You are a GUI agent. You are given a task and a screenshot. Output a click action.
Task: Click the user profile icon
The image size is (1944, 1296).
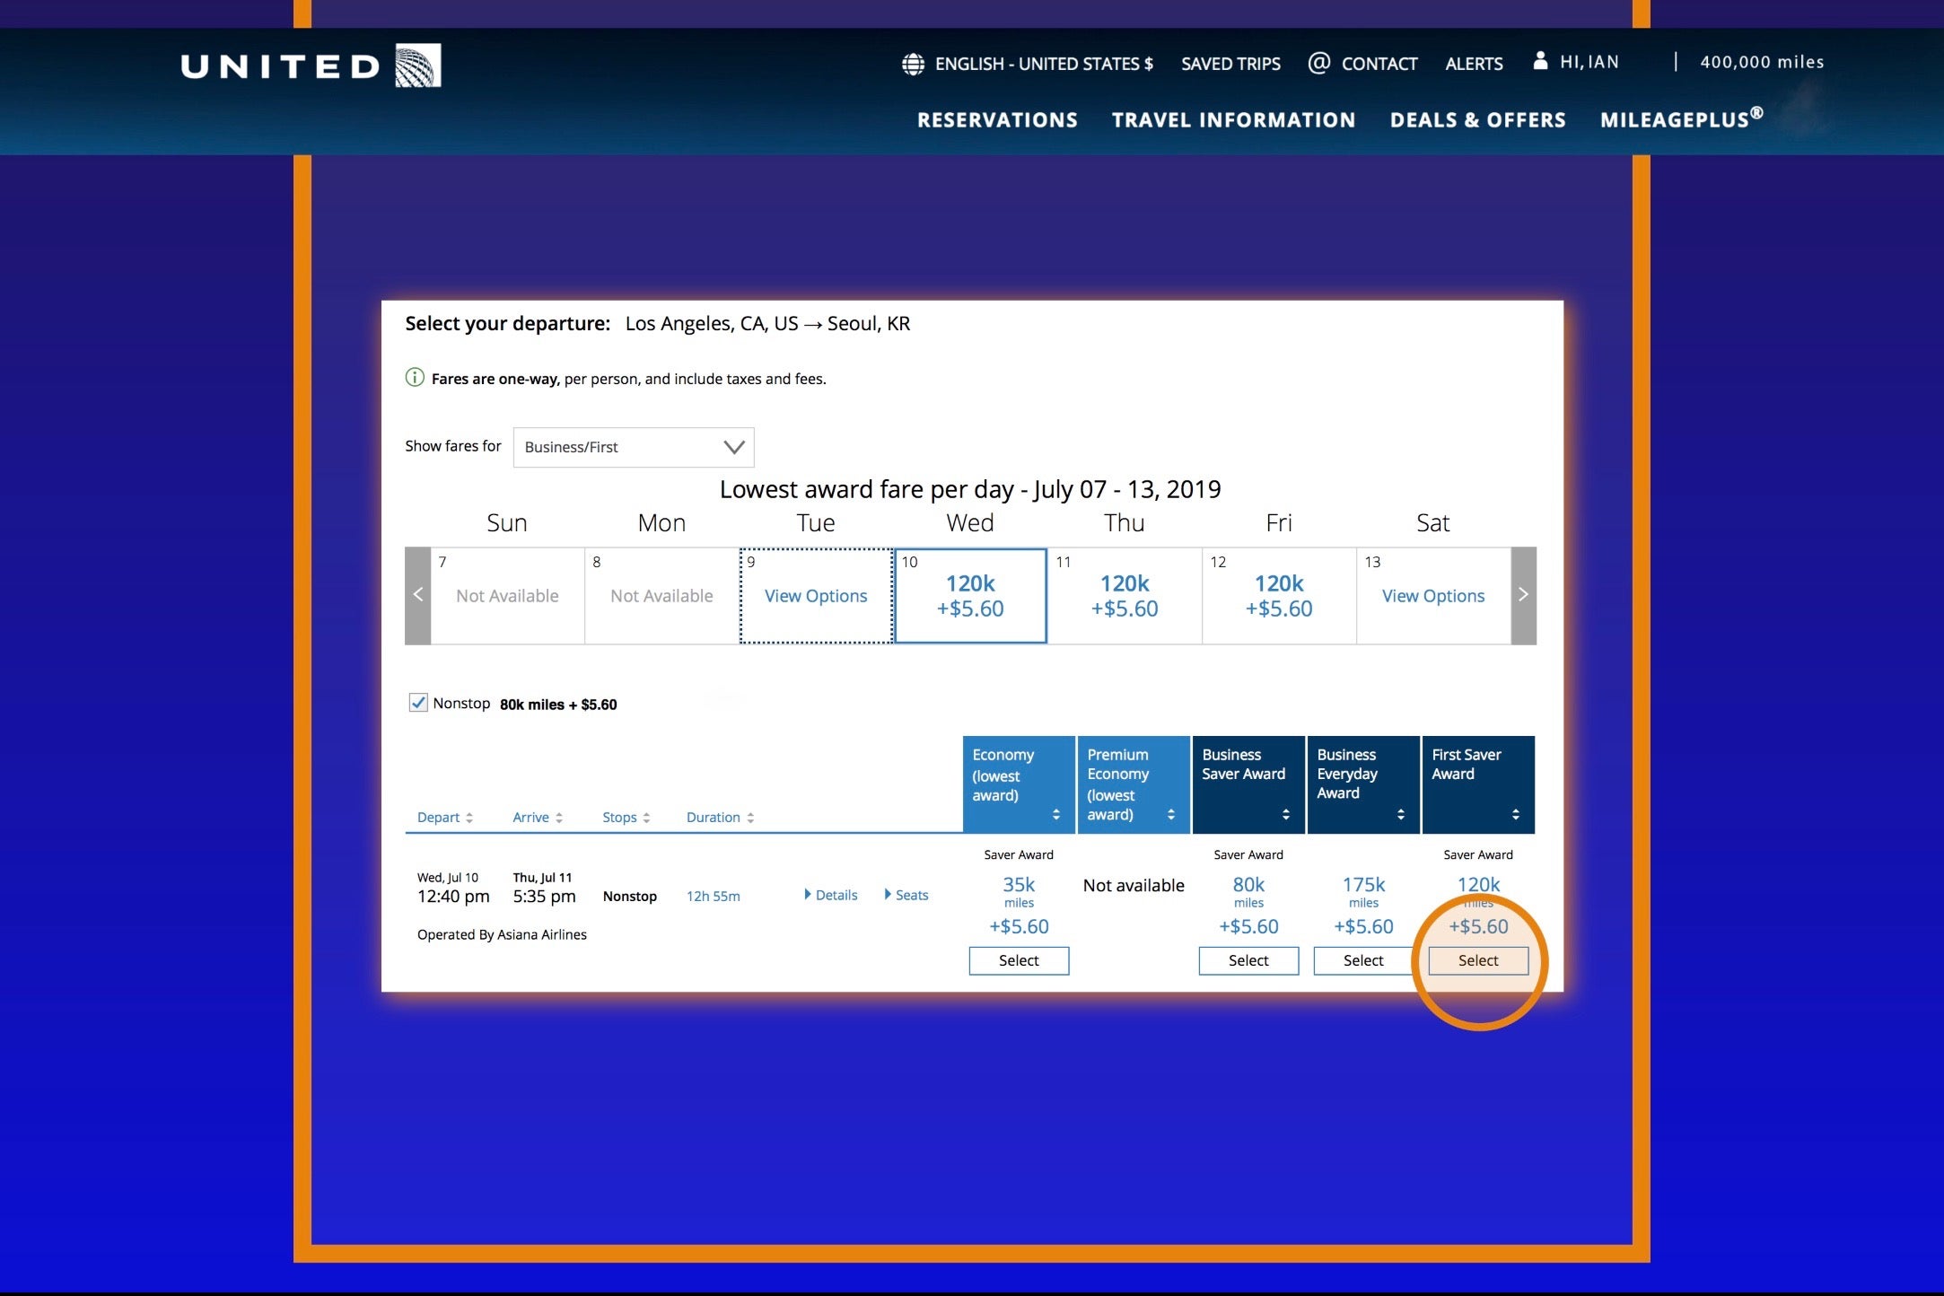click(1540, 61)
